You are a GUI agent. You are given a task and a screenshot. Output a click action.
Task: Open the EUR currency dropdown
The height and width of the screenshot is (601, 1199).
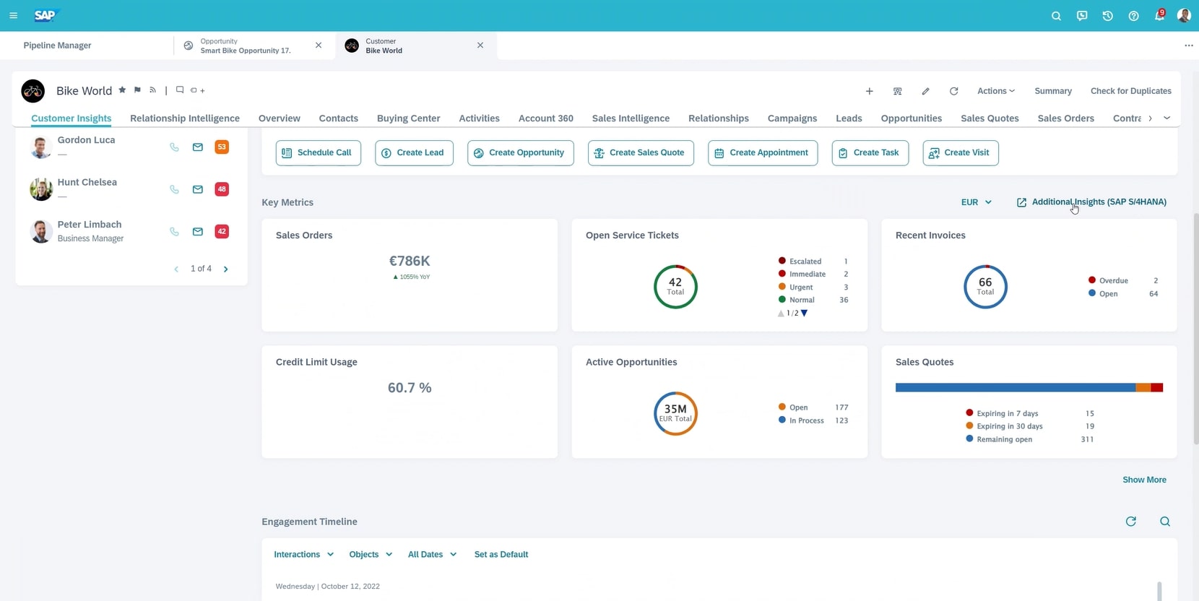pos(977,202)
